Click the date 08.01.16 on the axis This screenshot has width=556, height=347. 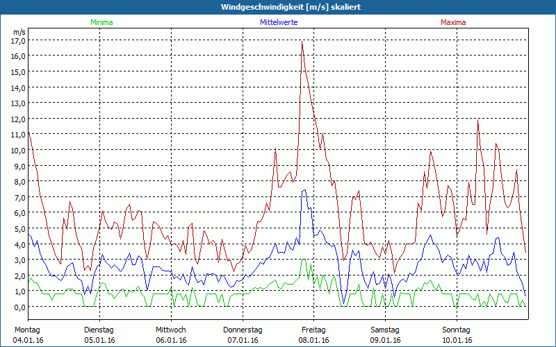coord(314,340)
